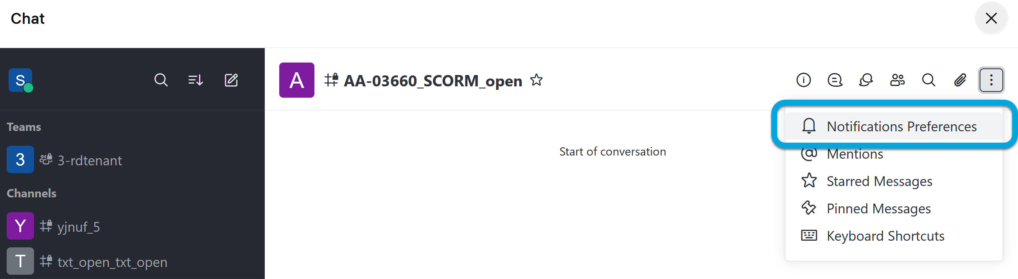Click the purple room avatar thumbnail
The image size is (1018, 279).
(x=297, y=80)
